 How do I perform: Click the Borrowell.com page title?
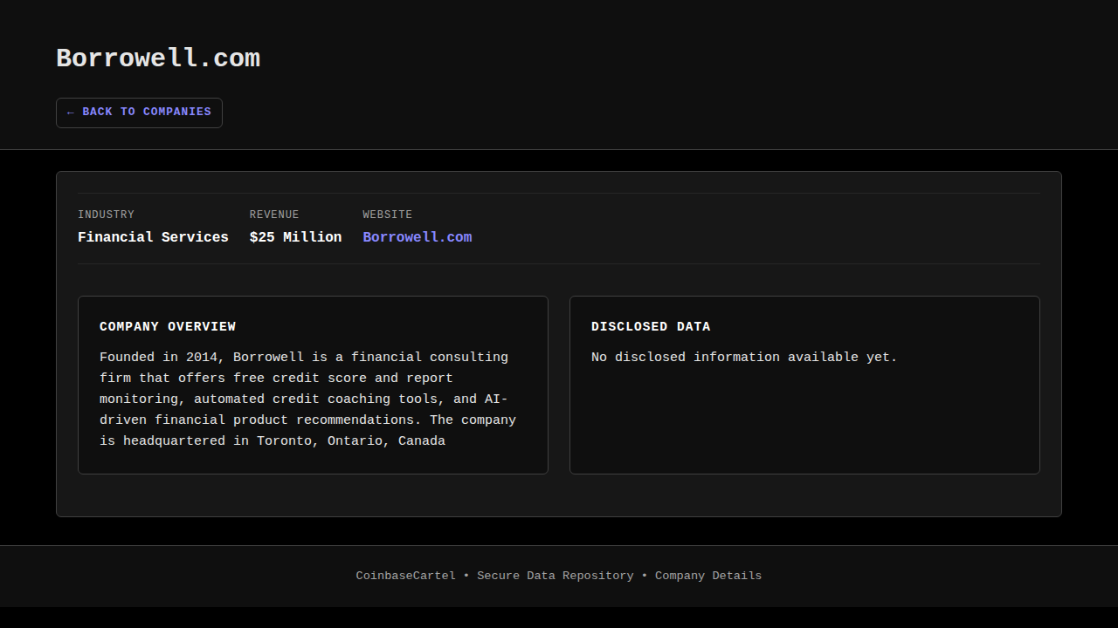158,58
